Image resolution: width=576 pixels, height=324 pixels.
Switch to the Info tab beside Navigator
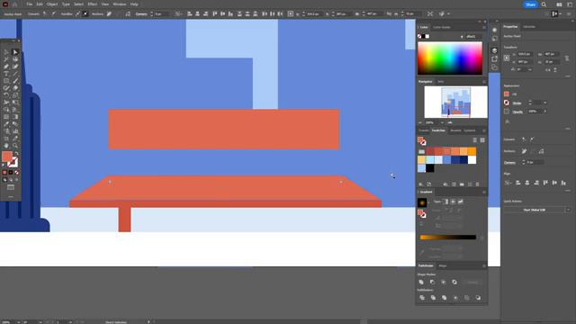(440, 82)
